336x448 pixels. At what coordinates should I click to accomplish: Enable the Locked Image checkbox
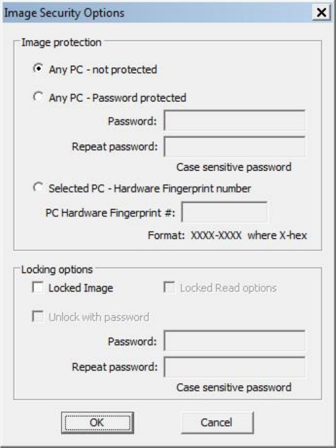tap(37, 288)
